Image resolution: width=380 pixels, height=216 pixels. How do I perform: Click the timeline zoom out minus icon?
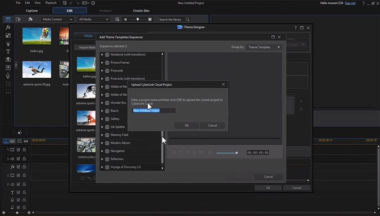click(x=4, y=212)
